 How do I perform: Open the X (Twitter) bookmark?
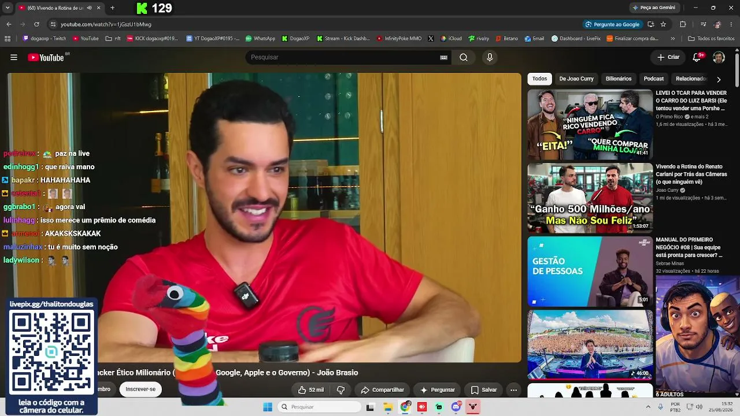click(x=431, y=39)
